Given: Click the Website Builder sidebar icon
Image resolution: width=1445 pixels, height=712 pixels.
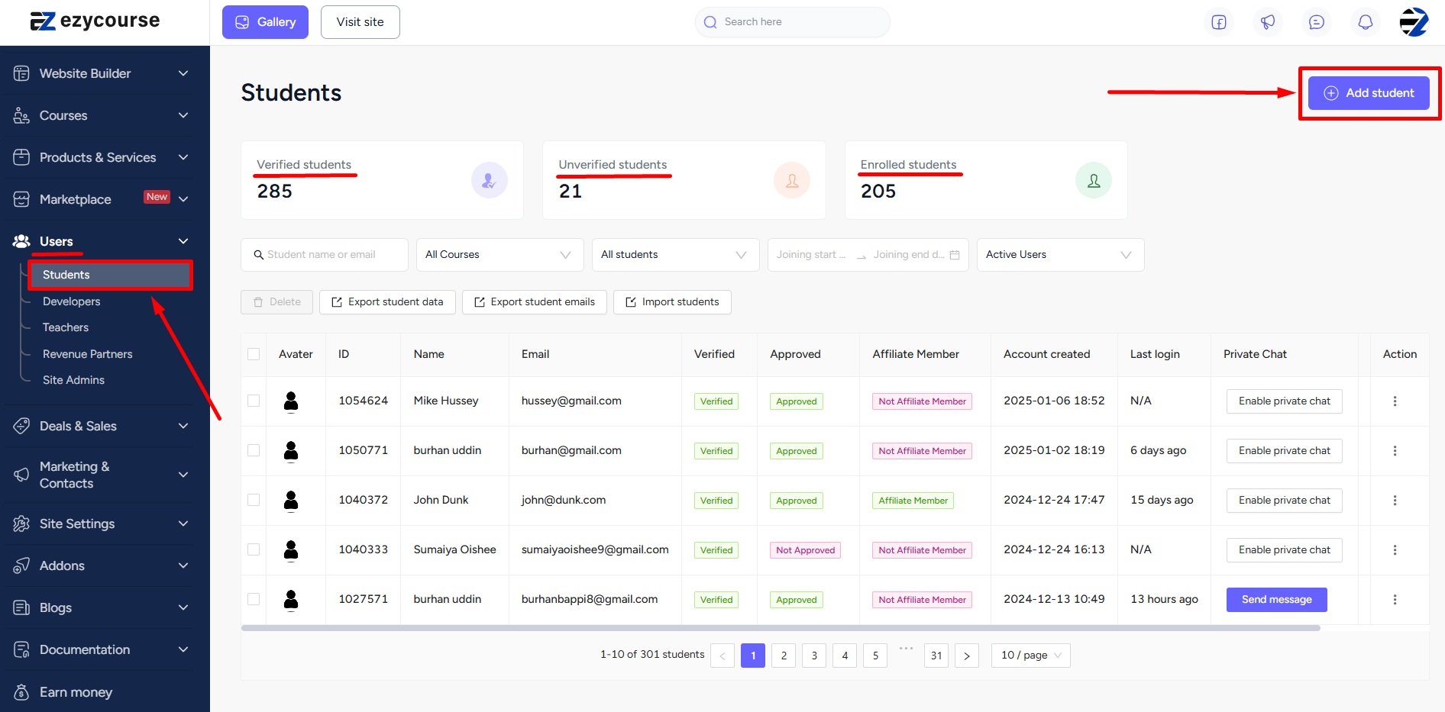Looking at the screenshot, I should coord(21,73).
